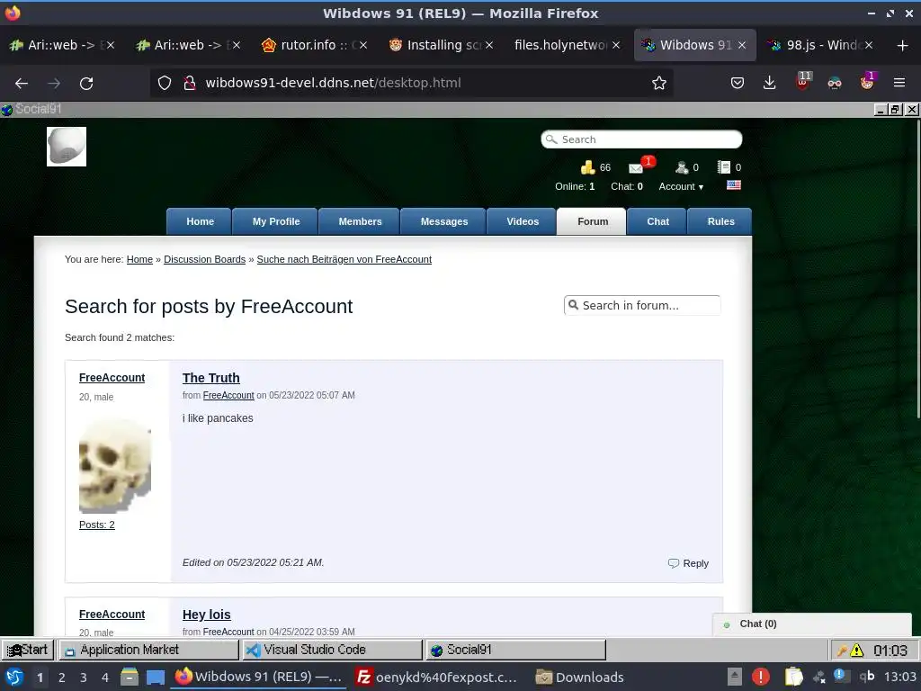The image size is (921, 691).
Task: Switch to the 98.js browser tab
Action: [x=819, y=45]
